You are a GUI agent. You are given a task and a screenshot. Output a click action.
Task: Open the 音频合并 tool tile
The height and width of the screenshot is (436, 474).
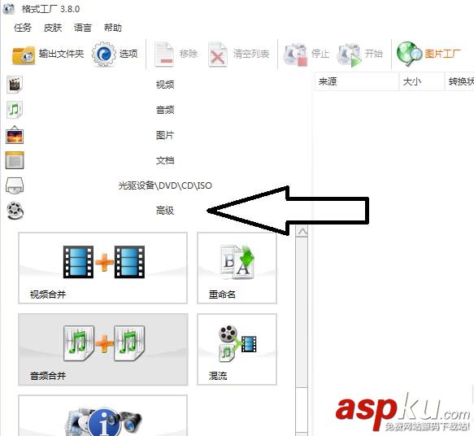click(x=102, y=349)
